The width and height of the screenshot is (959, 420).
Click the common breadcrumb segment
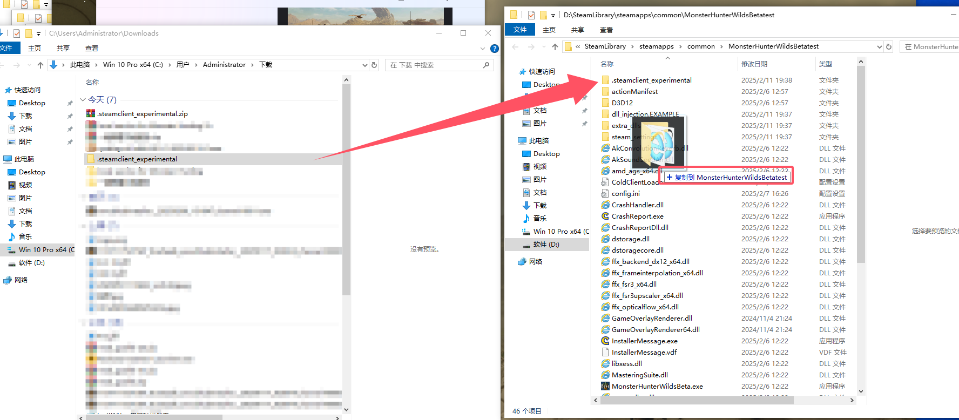(701, 46)
